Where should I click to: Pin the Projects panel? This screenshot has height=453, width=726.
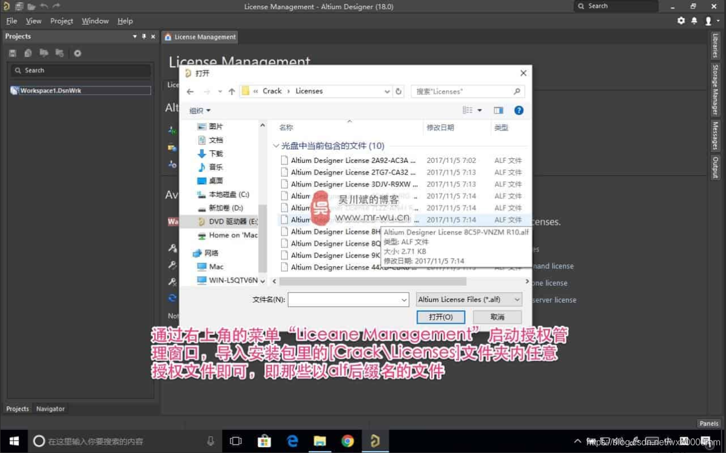pos(144,36)
